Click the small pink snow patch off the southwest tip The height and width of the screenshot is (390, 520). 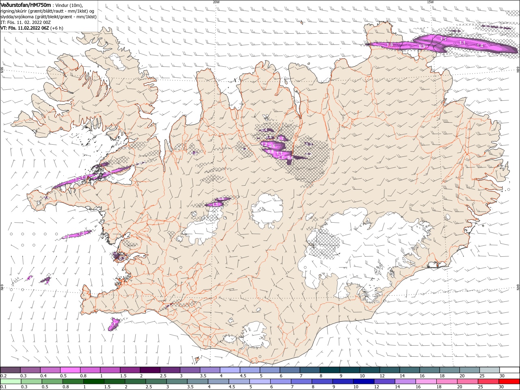click(113, 324)
